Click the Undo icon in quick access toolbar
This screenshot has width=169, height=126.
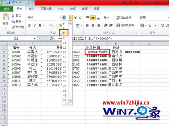click(13, 2)
